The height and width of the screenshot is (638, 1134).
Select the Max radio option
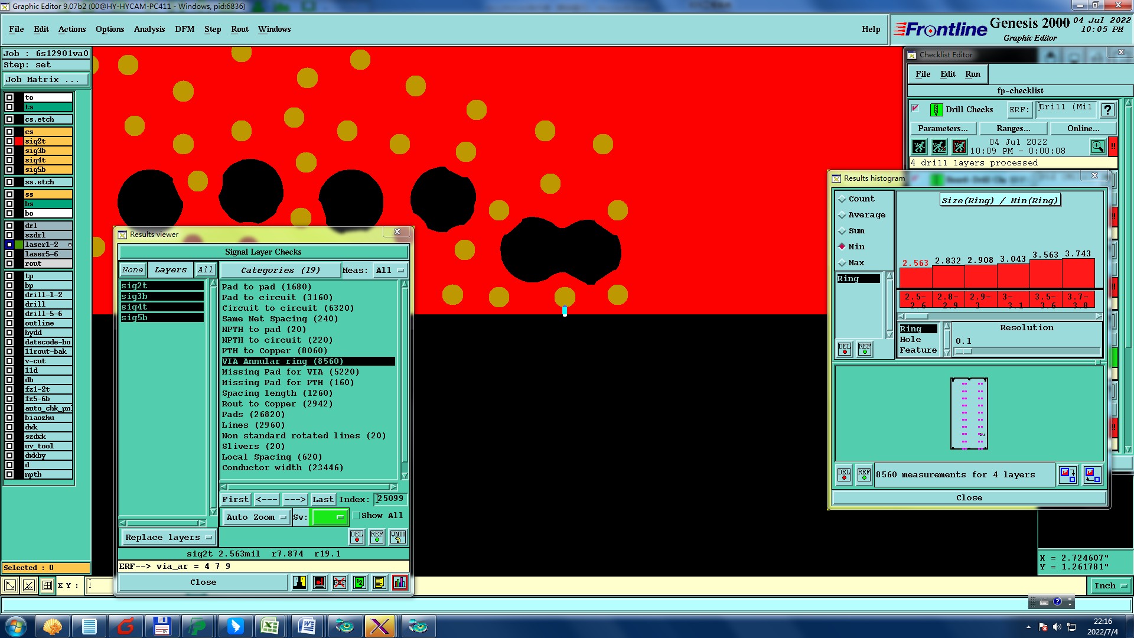point(843,263)
